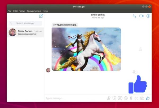The width and height of the screenshot is (159, 108).
Task: Open the Edit menu
Action: tap(15, 11)
